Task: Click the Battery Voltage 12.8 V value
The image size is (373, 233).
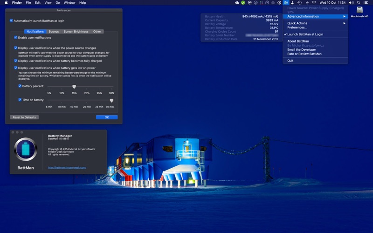Action: pos(274,24)
